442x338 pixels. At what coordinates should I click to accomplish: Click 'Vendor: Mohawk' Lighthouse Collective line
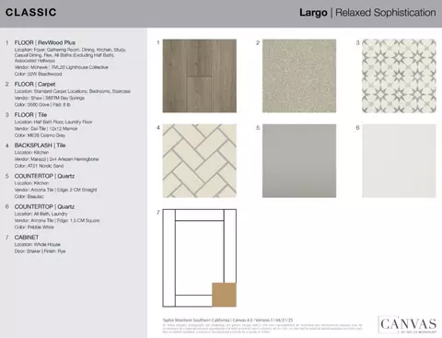pos(62,67)
